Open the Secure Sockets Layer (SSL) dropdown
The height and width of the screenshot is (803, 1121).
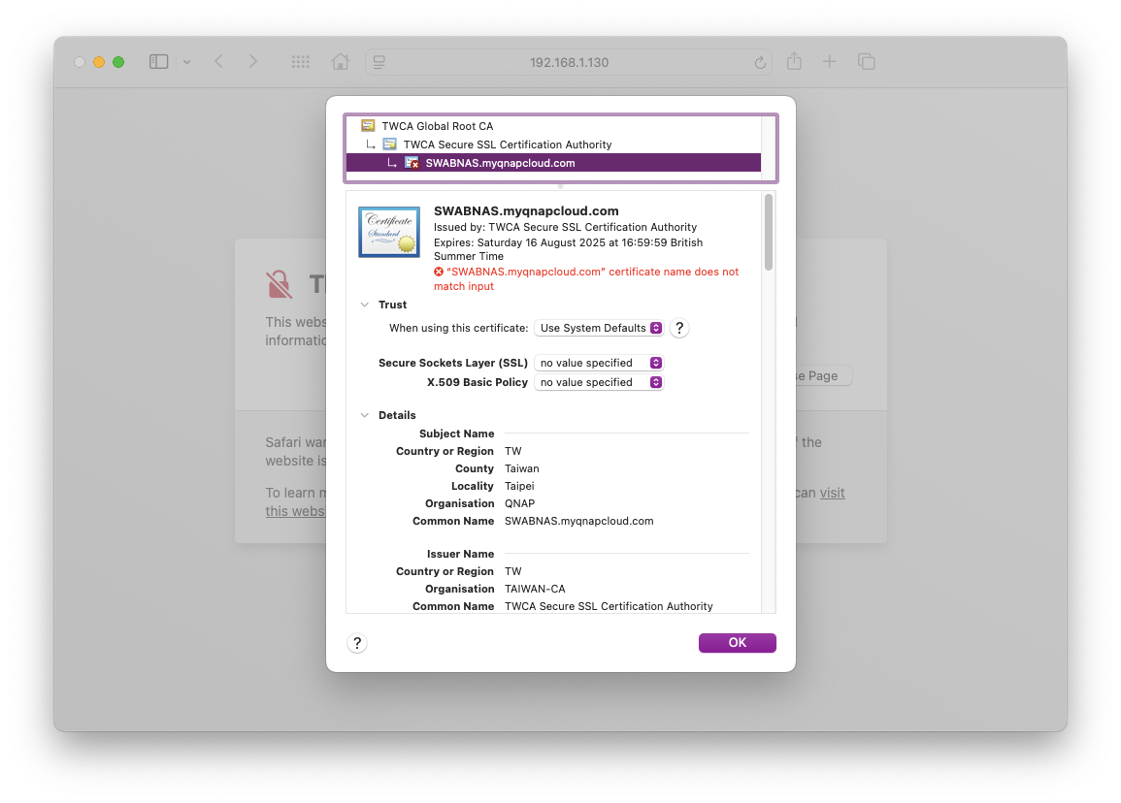[x=599, y=363]
